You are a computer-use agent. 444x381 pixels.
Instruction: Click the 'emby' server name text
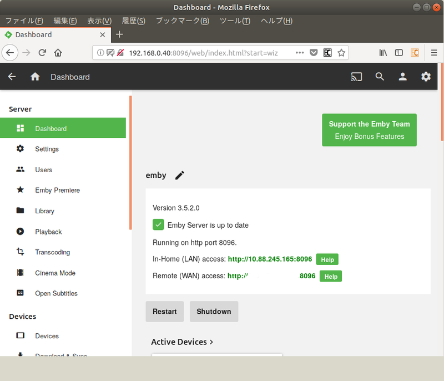[x=156, y=176]
